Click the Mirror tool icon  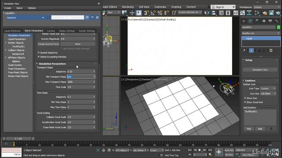tap(207, 13)
